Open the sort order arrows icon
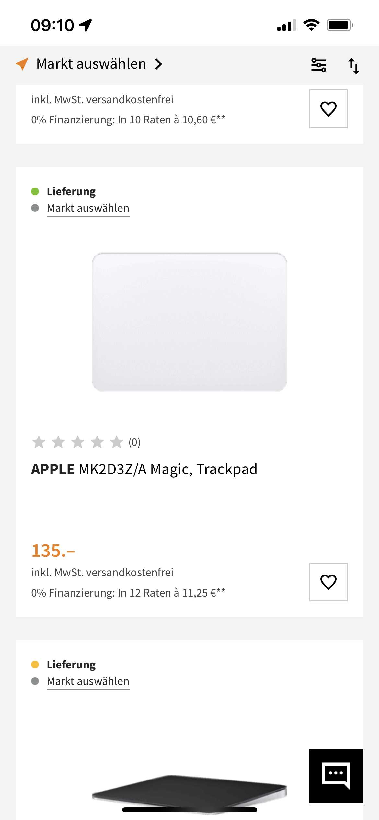The image size is (379, 820). tap(353, 66)
